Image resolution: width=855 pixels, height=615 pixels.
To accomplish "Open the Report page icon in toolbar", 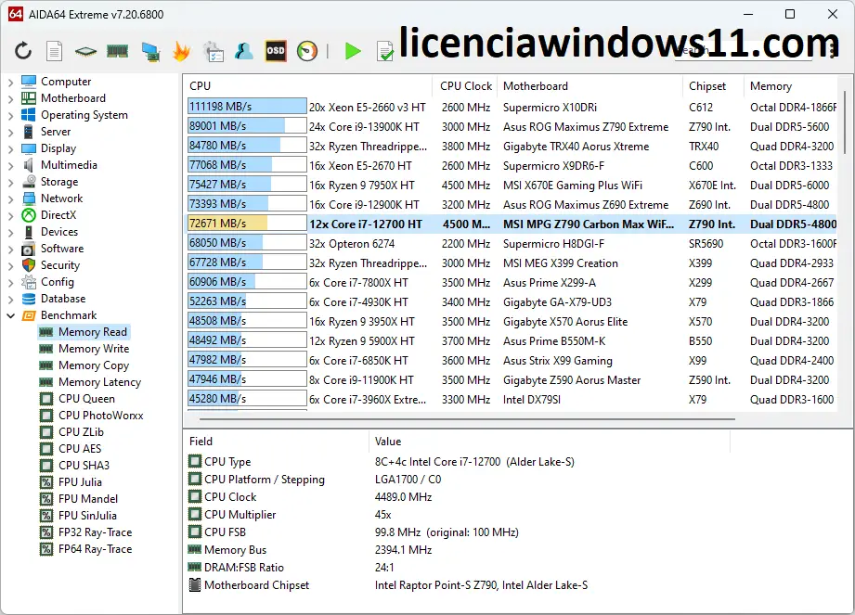I will coord(54,51).
